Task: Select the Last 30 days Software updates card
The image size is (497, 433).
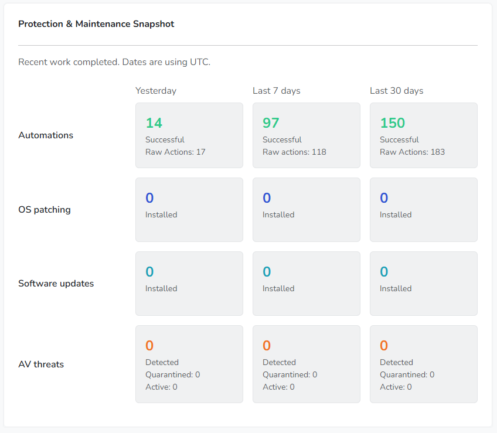Action: click(423, 284)
